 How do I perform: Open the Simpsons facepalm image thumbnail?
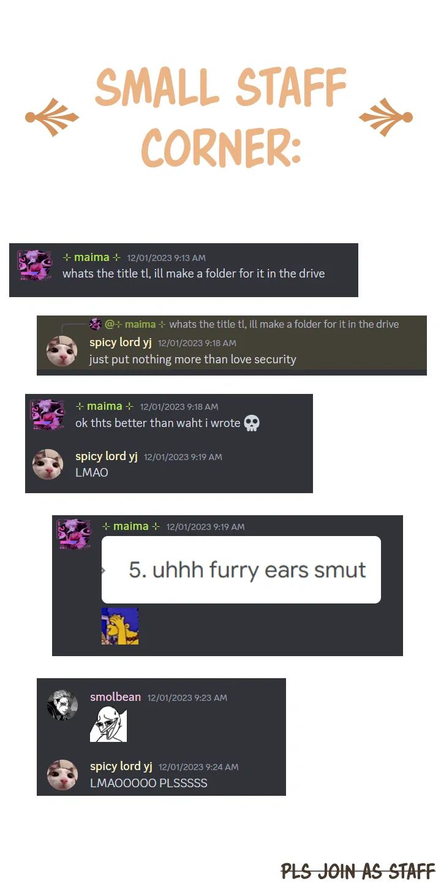point(120,626)
